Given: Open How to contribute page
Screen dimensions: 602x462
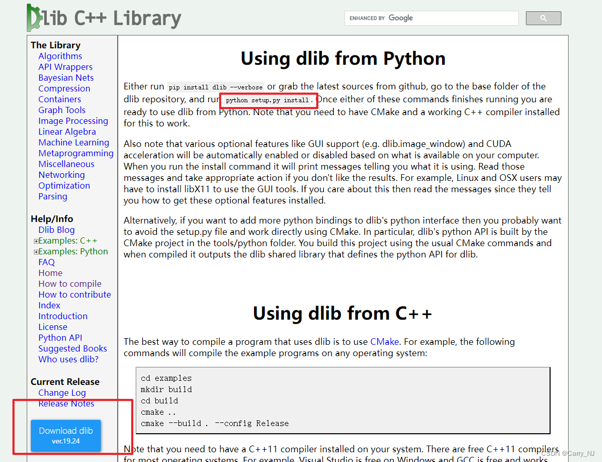Looking at the screenshot, I should pos(75,294).
